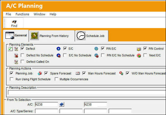Click the first A/C Type/Series field
166x115 pixels.
[x=47, y=111]
